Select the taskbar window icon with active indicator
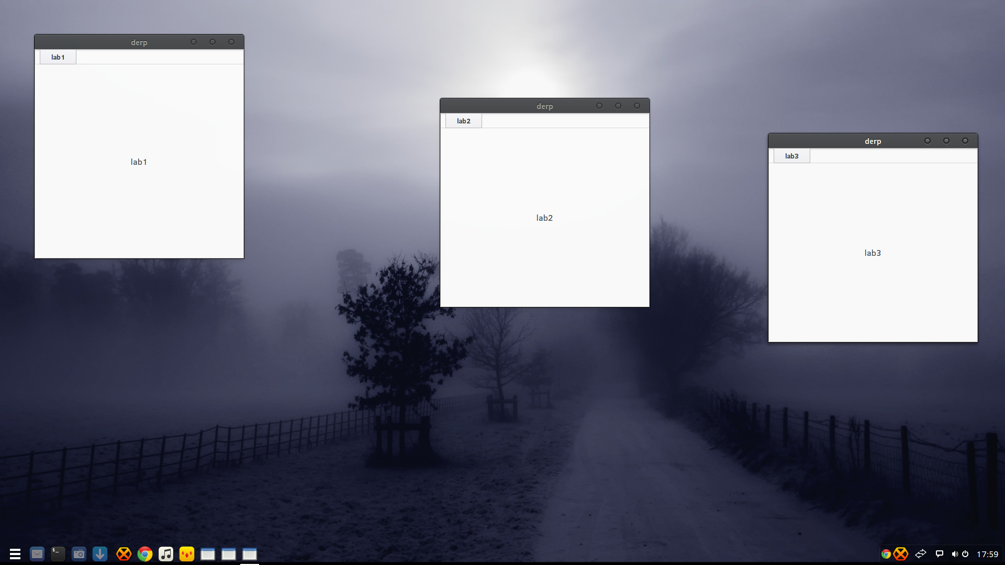The width and height of the screenshot is (1005, 565). [x=250, y=554]
